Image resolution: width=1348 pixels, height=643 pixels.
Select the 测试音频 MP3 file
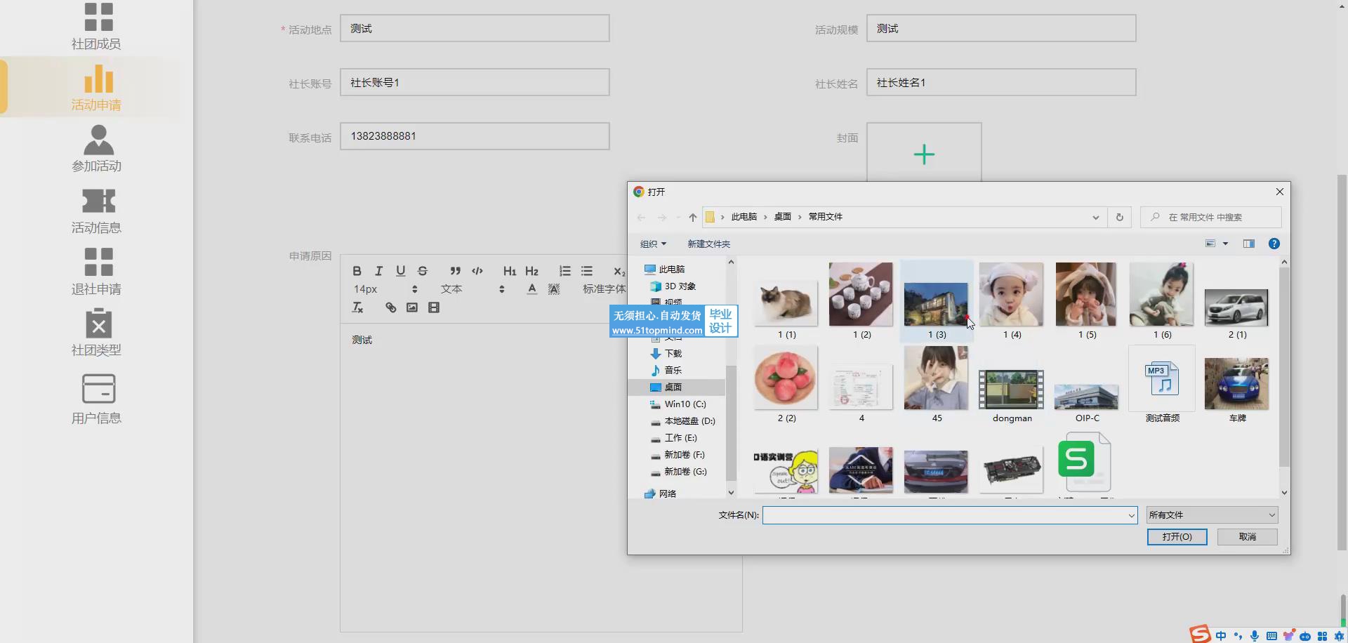[1162, 385]
